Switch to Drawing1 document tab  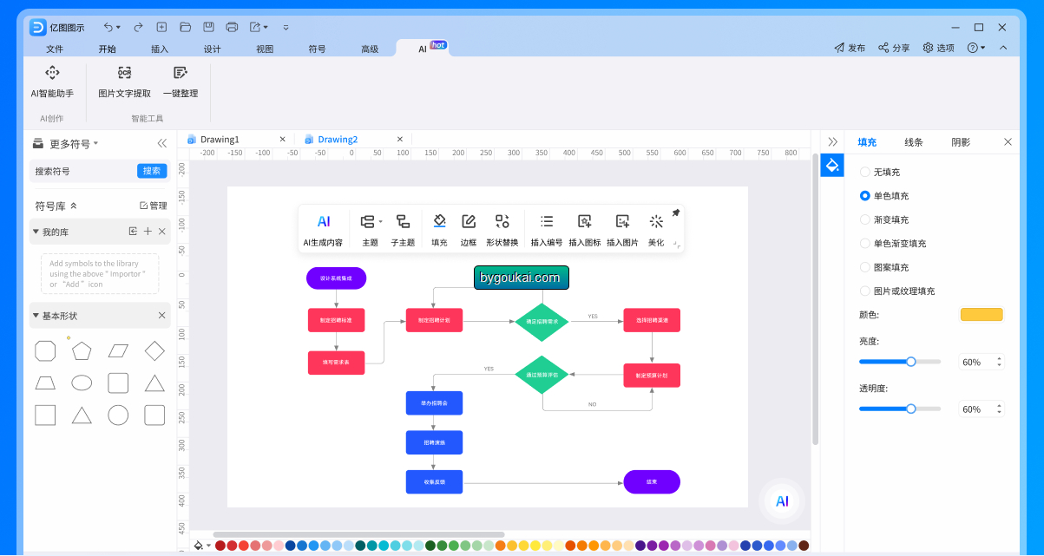click(220, 139)
